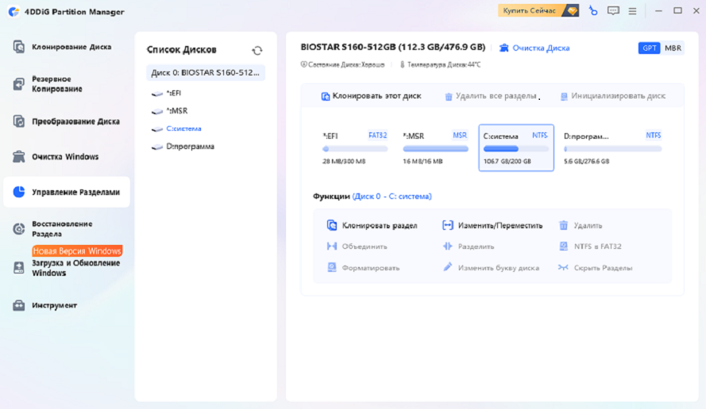The image size is (706, 409).
Task: Select the C:система NTFS partition card
Action: point(516,148)
